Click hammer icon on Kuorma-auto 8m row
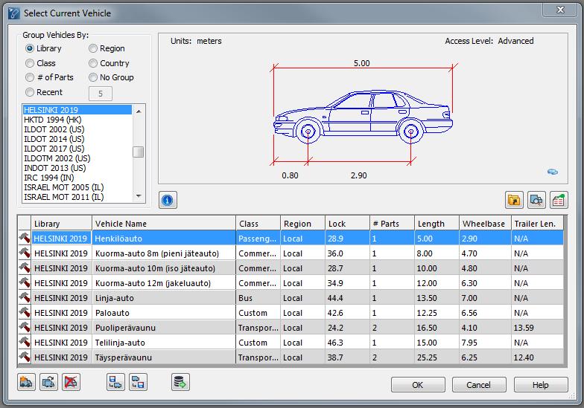Viewport: 584px width, 408px height. [25, 253]
